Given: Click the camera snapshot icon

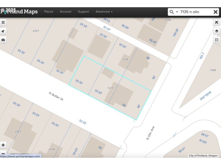Looking at the screenshot, I should [3, 40].
